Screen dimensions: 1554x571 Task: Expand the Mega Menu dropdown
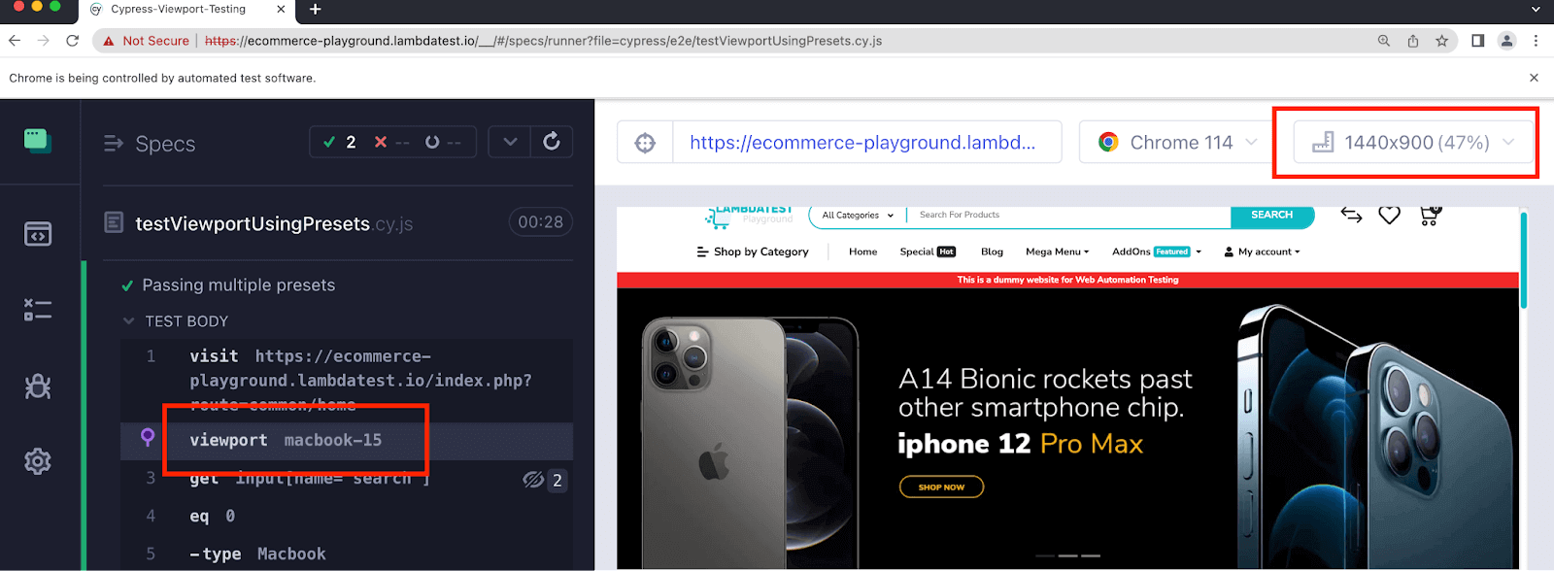[1057, 252]
